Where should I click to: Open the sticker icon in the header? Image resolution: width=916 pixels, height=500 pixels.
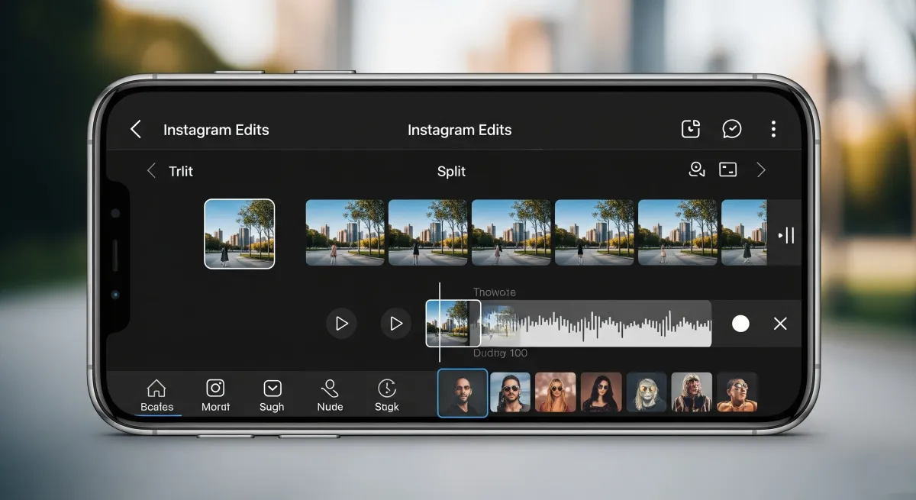691,129
